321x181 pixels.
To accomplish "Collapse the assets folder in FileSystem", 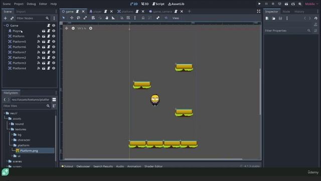I will (7, 119).
